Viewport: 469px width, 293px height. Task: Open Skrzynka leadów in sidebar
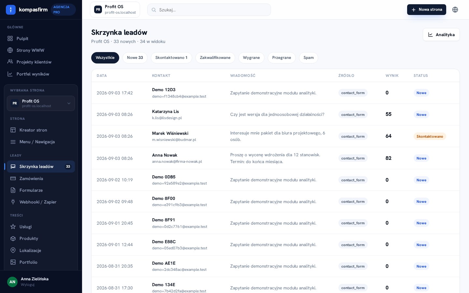tap(41, 166)
